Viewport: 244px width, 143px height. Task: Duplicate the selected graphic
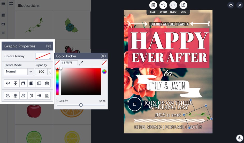39,83
